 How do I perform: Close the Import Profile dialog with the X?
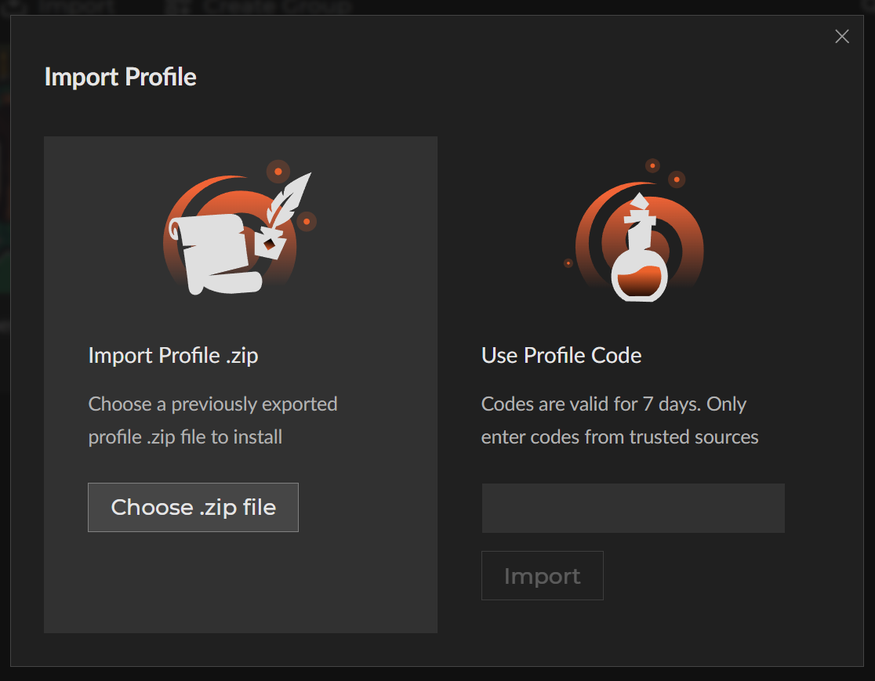click(842, 36)
